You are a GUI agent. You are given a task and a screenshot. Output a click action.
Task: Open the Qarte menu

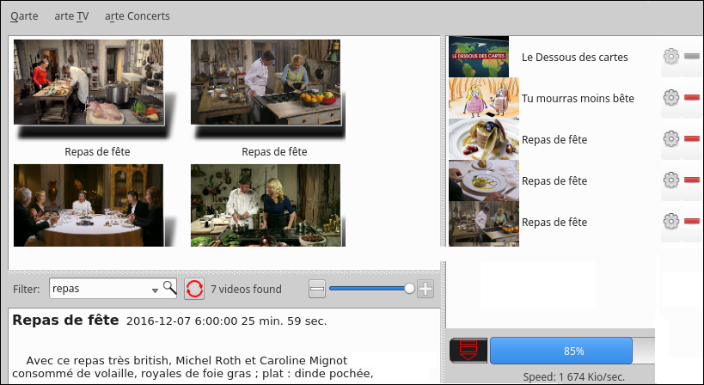24,15
